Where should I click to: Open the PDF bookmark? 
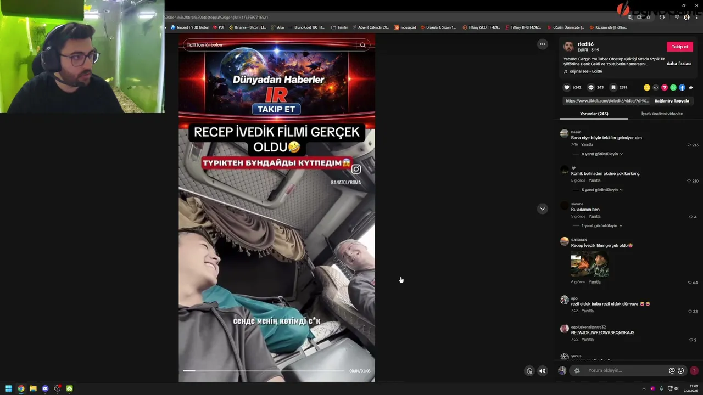[x=219, y=27]
